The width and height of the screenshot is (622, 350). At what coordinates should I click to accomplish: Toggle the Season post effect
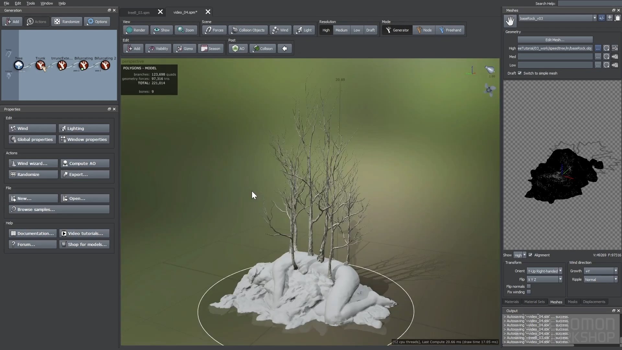(x=211, y=48)
